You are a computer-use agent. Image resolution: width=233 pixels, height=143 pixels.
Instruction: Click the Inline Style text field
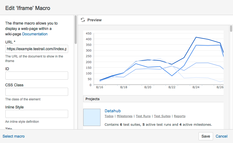tap(37, 114)
